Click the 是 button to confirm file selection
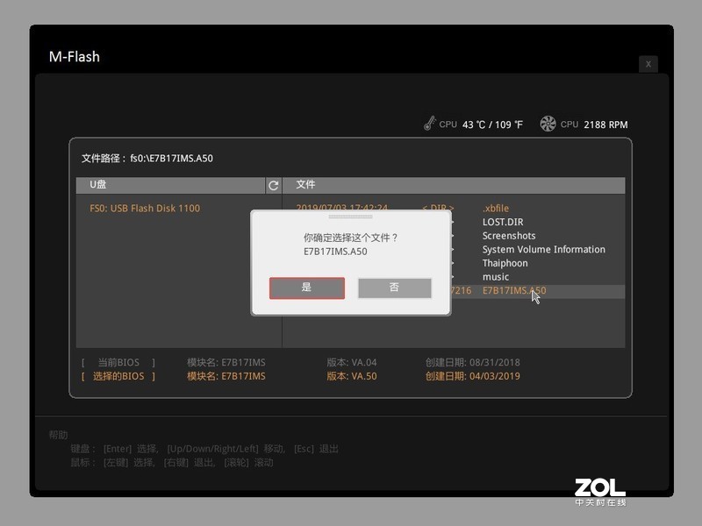The height and width of the screenshot is (526, 702). pyautogui.click(x=306, y=288)
